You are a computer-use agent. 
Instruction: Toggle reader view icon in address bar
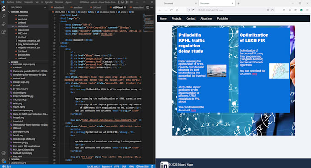(268, 10)
